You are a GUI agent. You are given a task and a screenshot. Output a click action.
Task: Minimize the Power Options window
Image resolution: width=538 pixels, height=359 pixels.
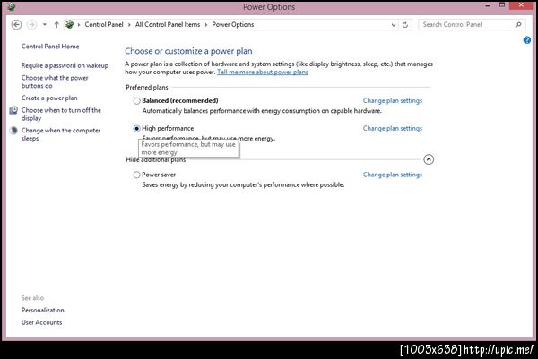point(488,5)
